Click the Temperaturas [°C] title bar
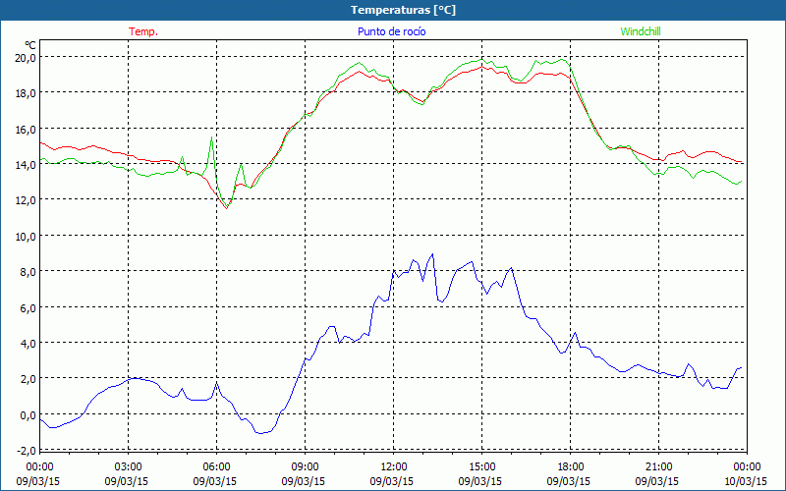786x491 pixels. (393, 10)
